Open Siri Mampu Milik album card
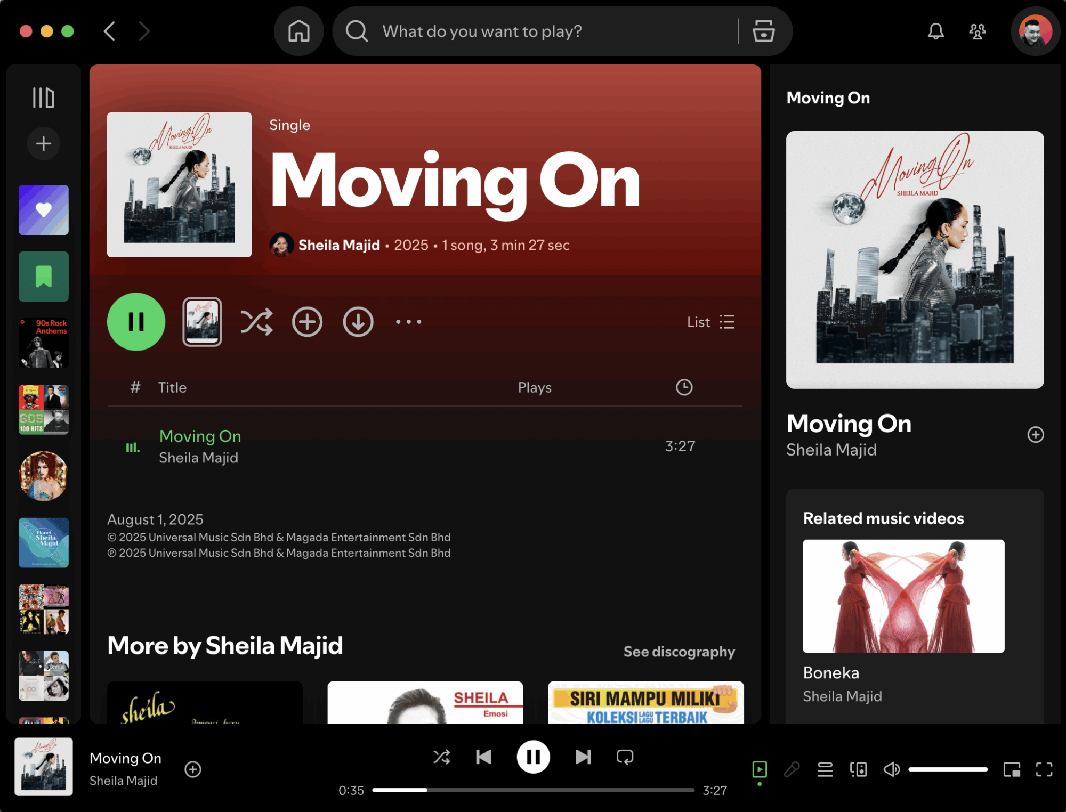This screenshot has height=812, width=1066. (x=645, y=702)
